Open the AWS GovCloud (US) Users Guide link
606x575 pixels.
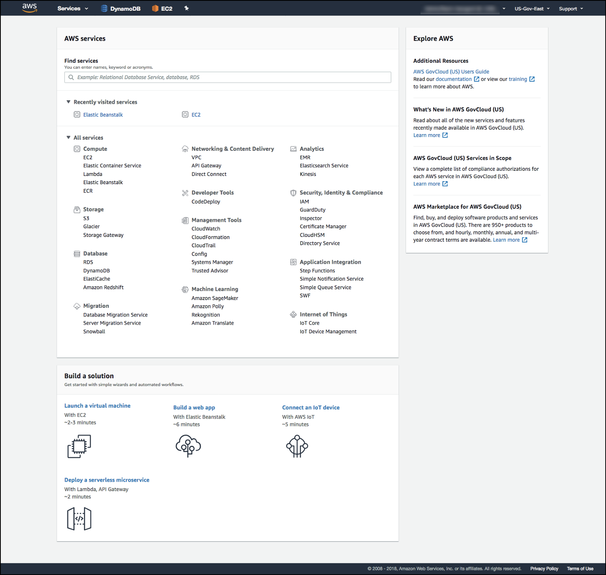[451, 71]
